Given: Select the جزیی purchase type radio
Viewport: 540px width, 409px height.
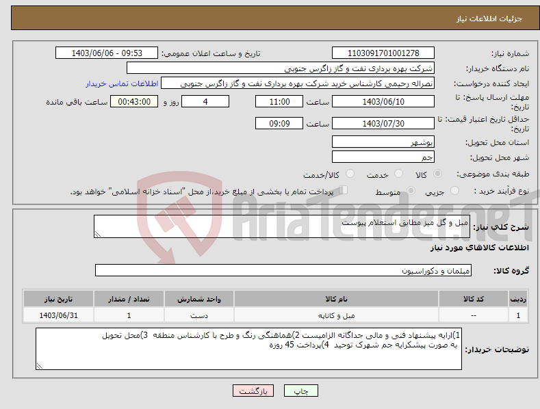Looking at the screenshot, I should point(454,190).
